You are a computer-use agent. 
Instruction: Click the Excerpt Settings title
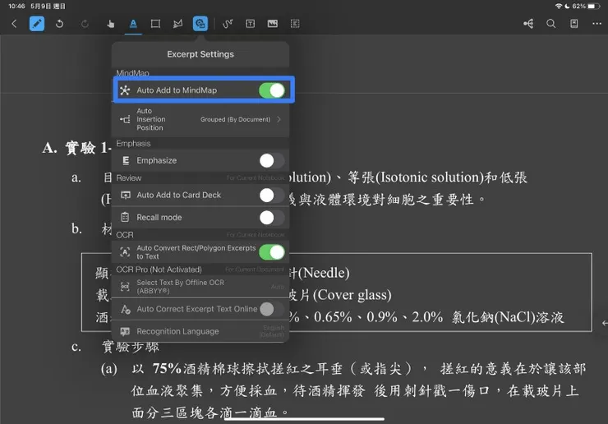point(200,54)
